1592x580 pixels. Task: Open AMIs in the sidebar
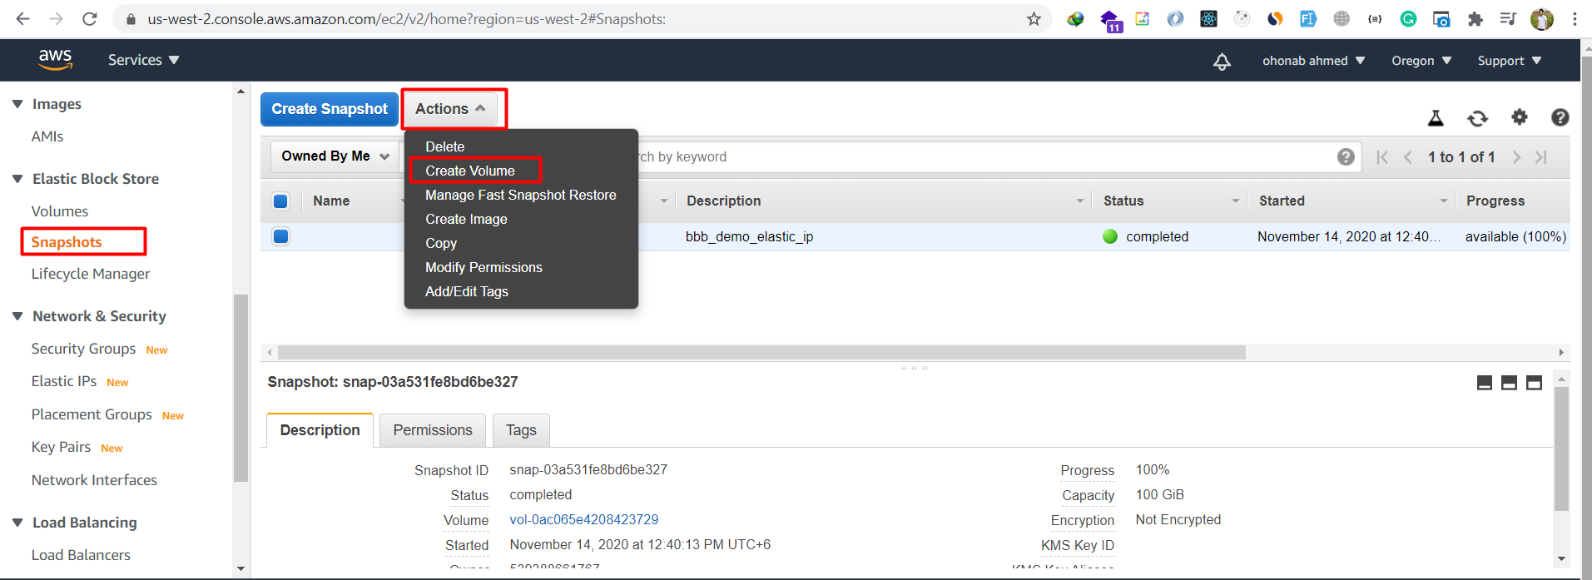47,136
